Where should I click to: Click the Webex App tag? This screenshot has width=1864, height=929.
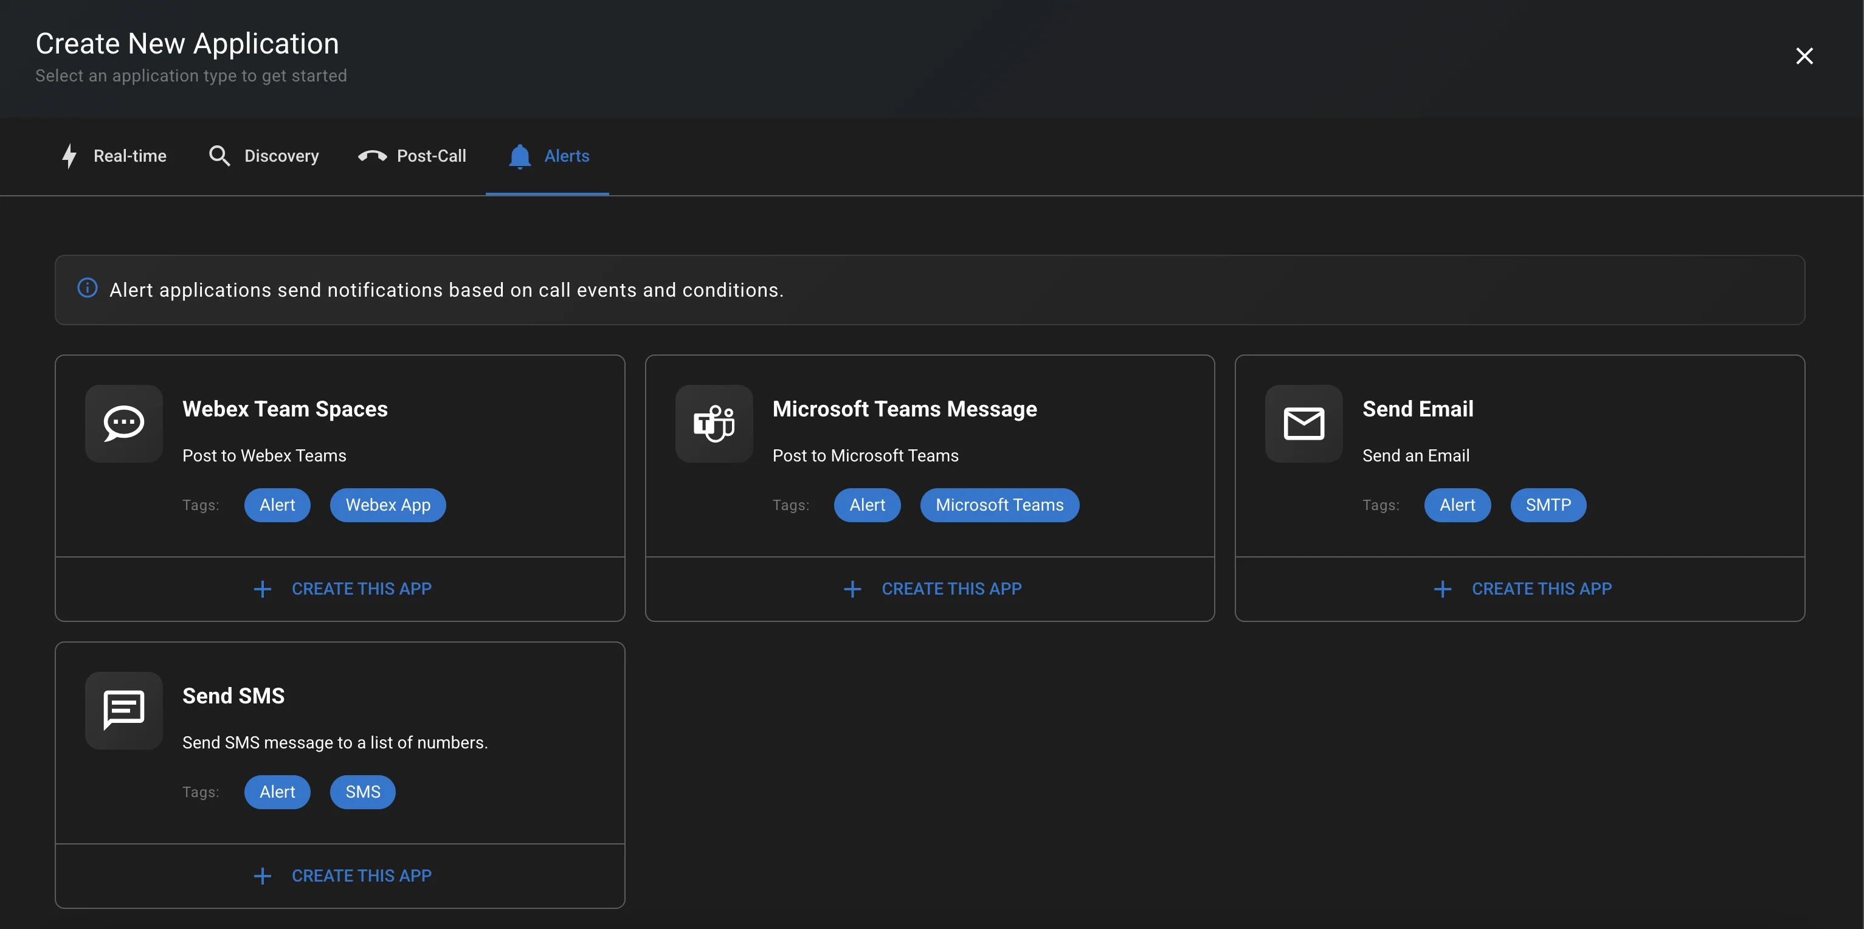coord(388,505)
